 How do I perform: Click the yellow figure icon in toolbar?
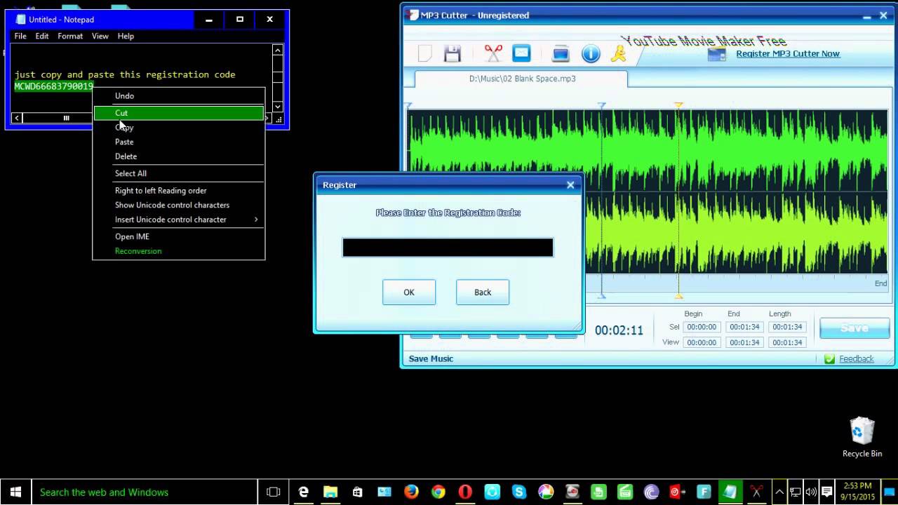(x=618, y=53)
